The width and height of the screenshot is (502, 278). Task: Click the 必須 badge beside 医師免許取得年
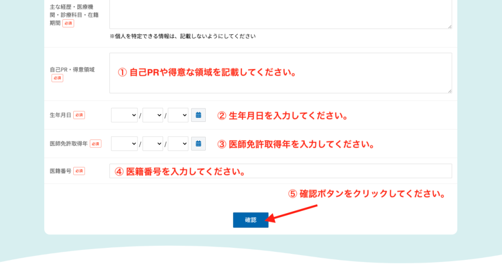[x=95, y=144]
